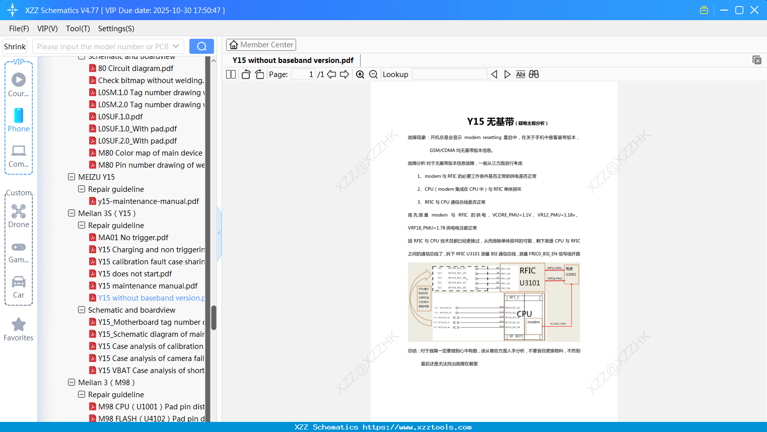Click the Member Center button
The height and width of the screenshot is (432, 767).
click(261, 45)
